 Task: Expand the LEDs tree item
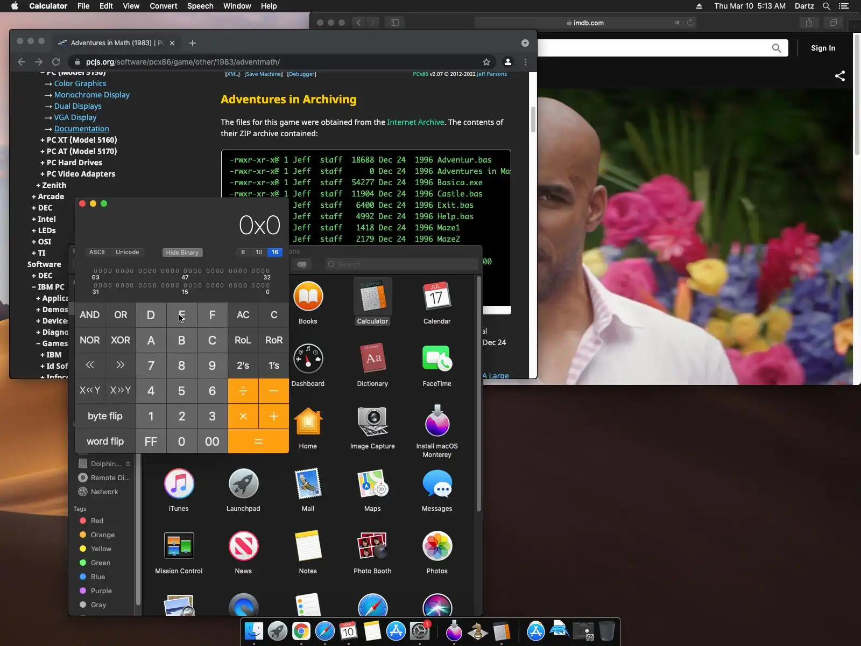[44, 230]
